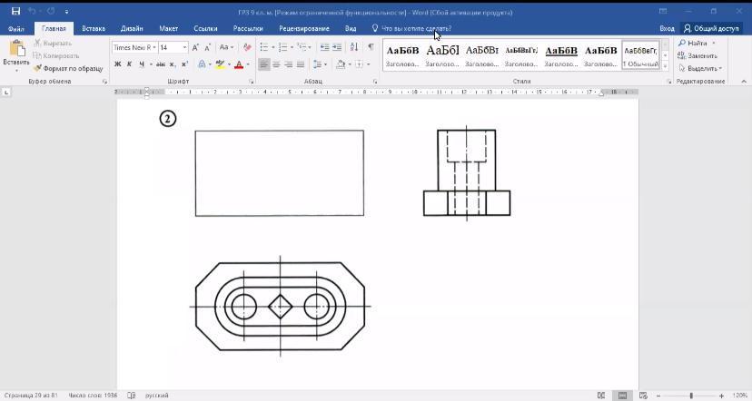
Task: Toggle bold (Ж) formatting
Action: click(117, 64)
